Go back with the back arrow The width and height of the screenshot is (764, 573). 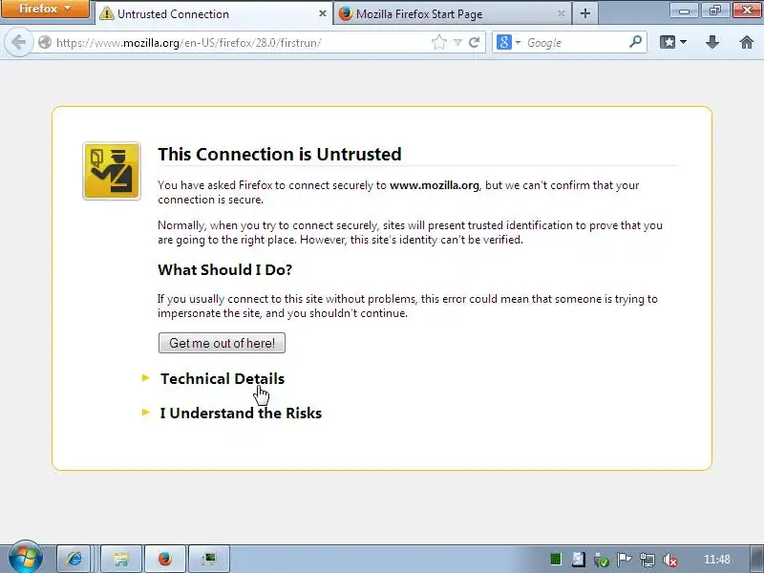[18, 42]
